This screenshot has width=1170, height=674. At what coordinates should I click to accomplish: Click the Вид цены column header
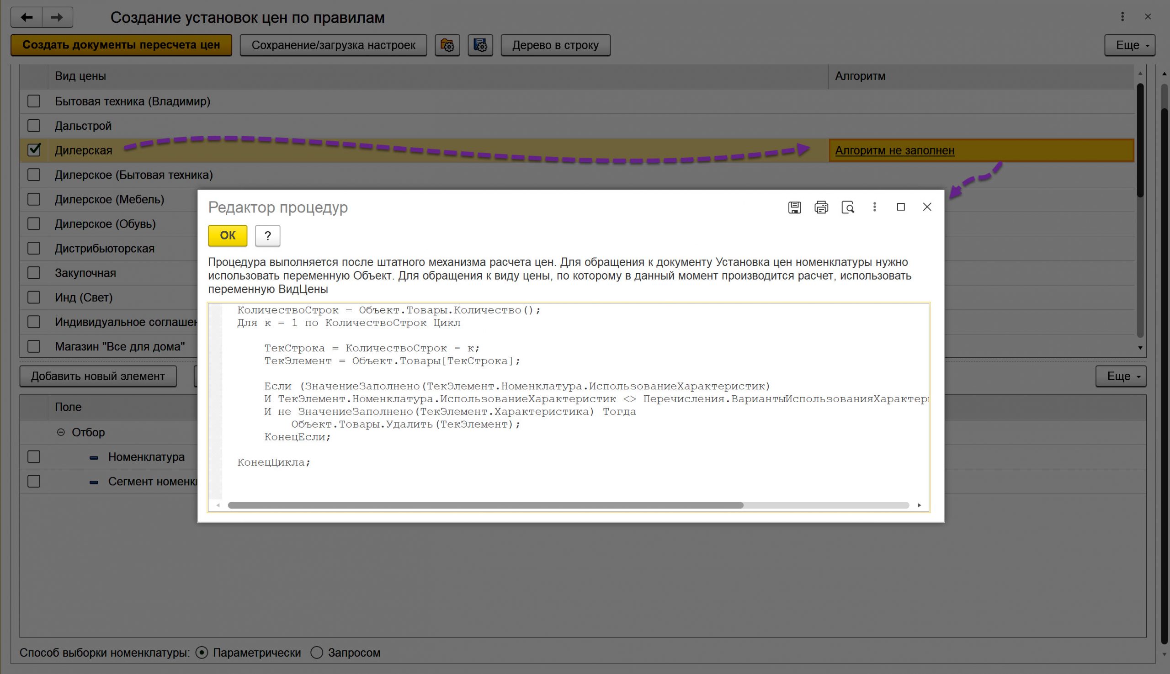[x=437, y=76]
